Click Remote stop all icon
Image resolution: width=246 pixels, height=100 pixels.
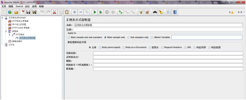(x=127, y=12)
